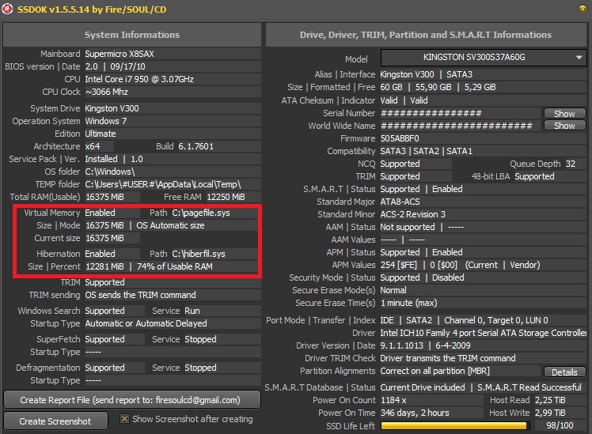
Task: Click the Windows 7 operating system value
Action: pyautogui.click(x=106, y=121)
